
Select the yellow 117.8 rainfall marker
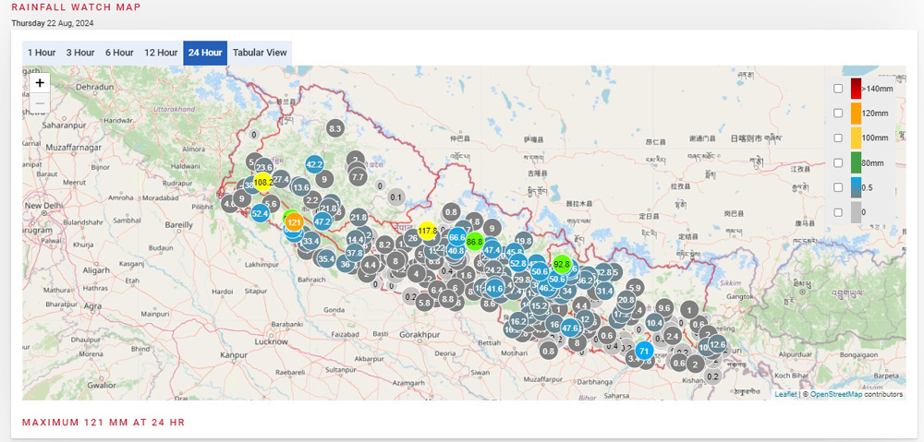tap(427, 231)
